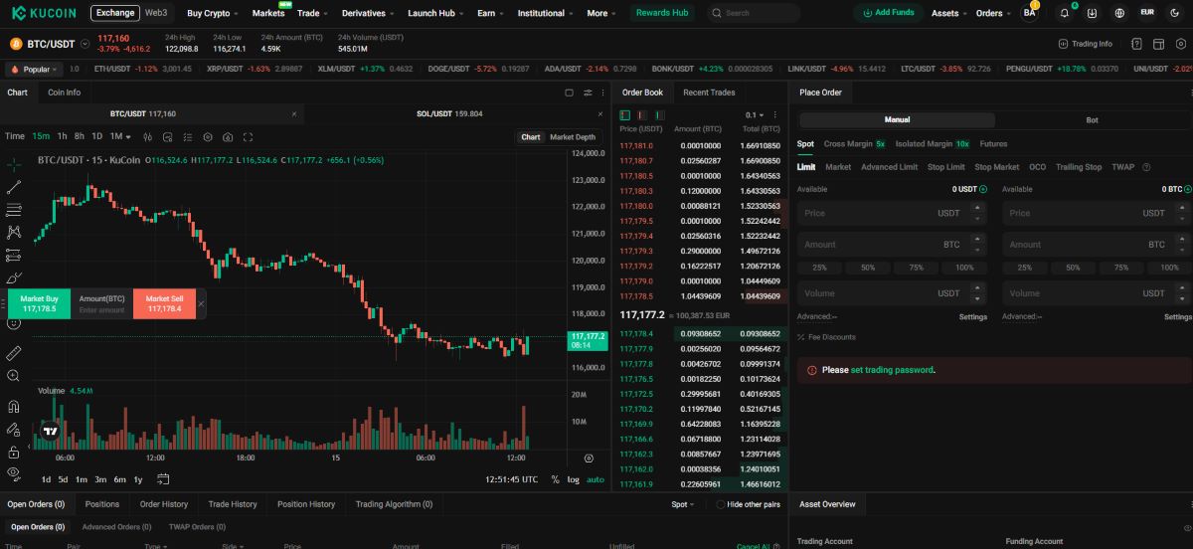Click the Market Sell button
Viewport: 1193px width, 549px height.
(164, 303)
